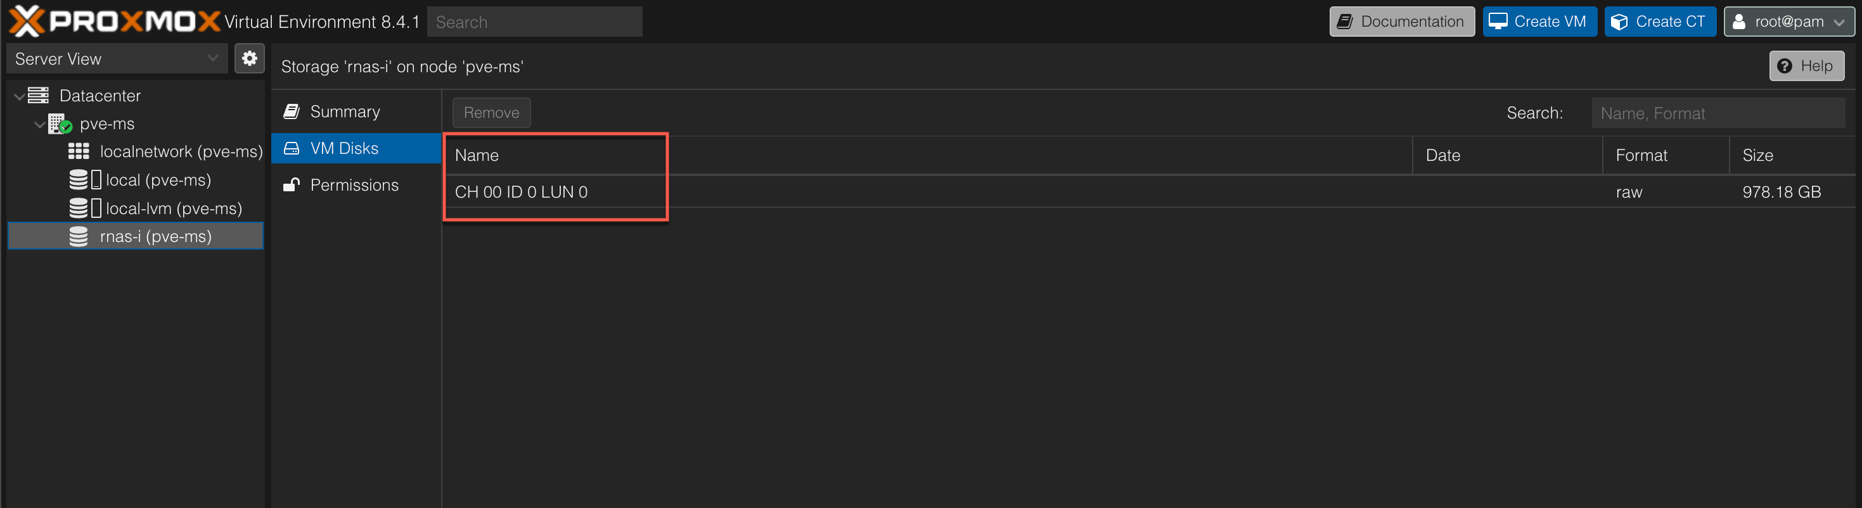
Task: Select the Datacenter server icon
Action: point(38,96)
